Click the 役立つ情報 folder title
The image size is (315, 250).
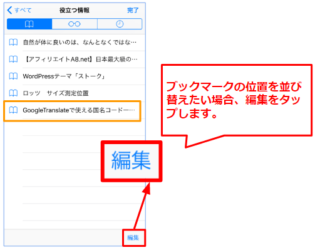click(x=75, y=10)
